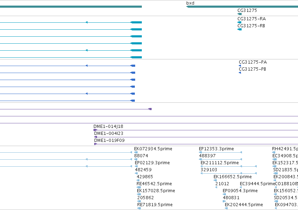Select feature label 329103
This screenshot has height=210, width=298.
click(209, 170)
